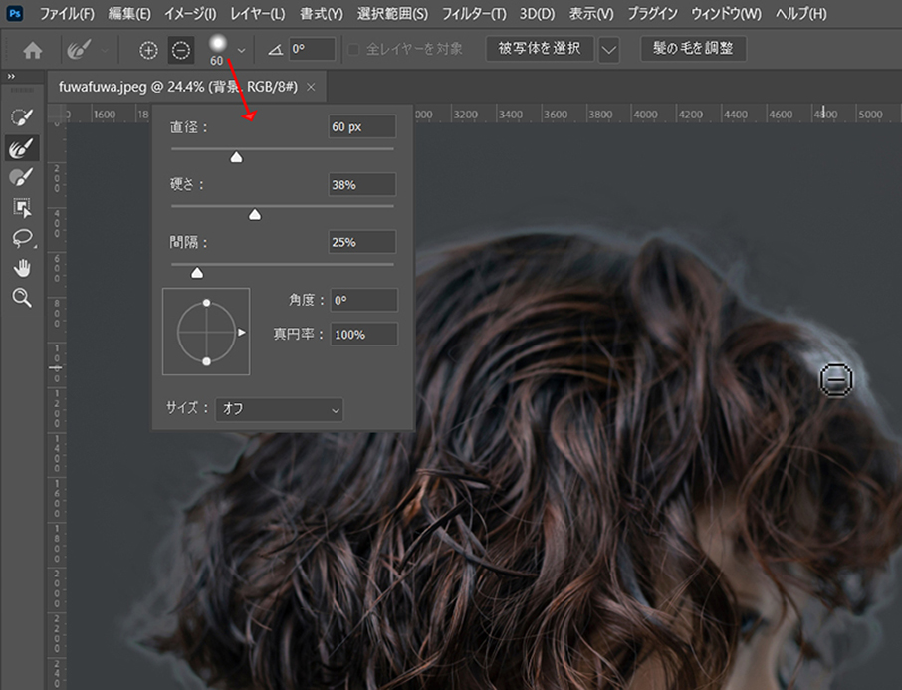Expand the toolbar with double-arrow icon
The width and height of the screenshot is (902, 690).
click(x=11, y=76)
